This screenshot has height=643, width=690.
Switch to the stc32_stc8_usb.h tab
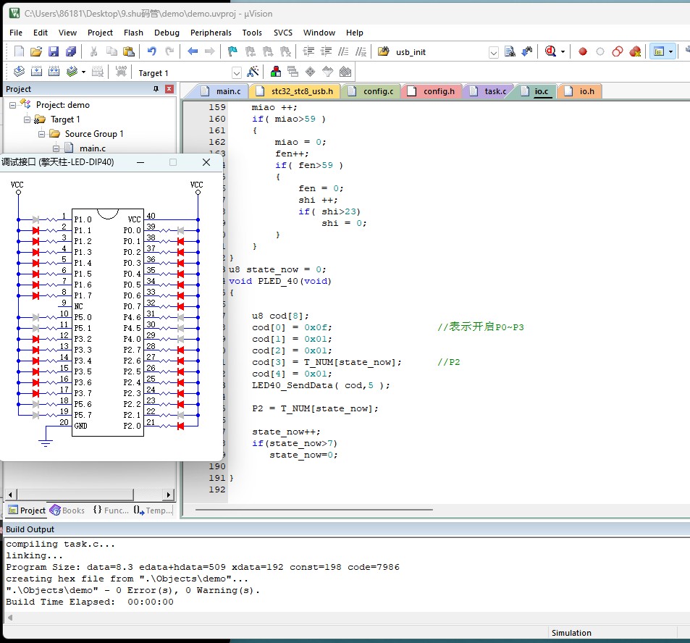295,91
